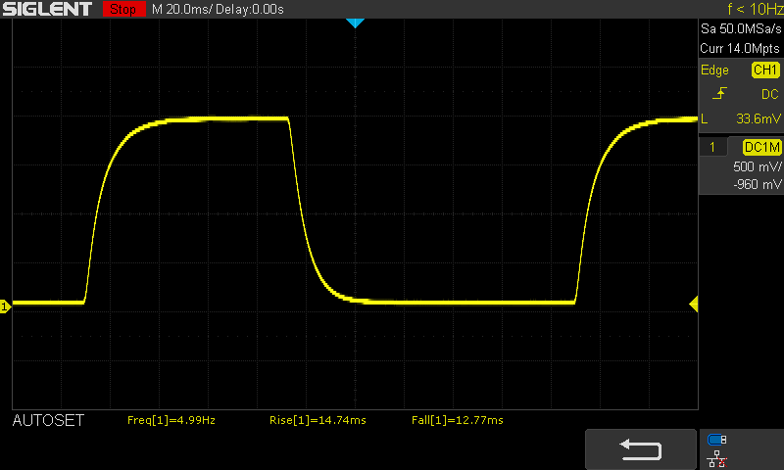Click the f < 10Hz frequency counter

755,9
